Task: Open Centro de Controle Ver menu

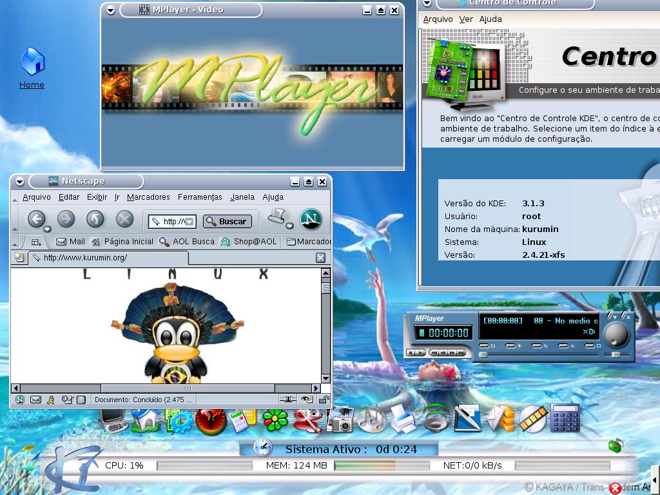Action: [x=466, y=19]
